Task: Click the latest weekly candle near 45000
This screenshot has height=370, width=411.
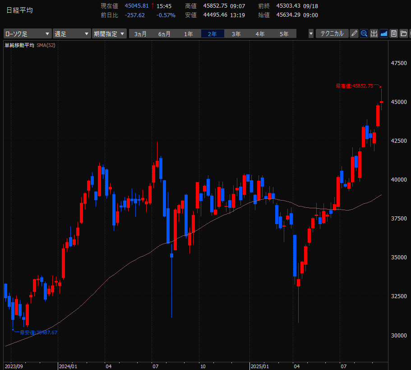Action: [x=381, y=102]
